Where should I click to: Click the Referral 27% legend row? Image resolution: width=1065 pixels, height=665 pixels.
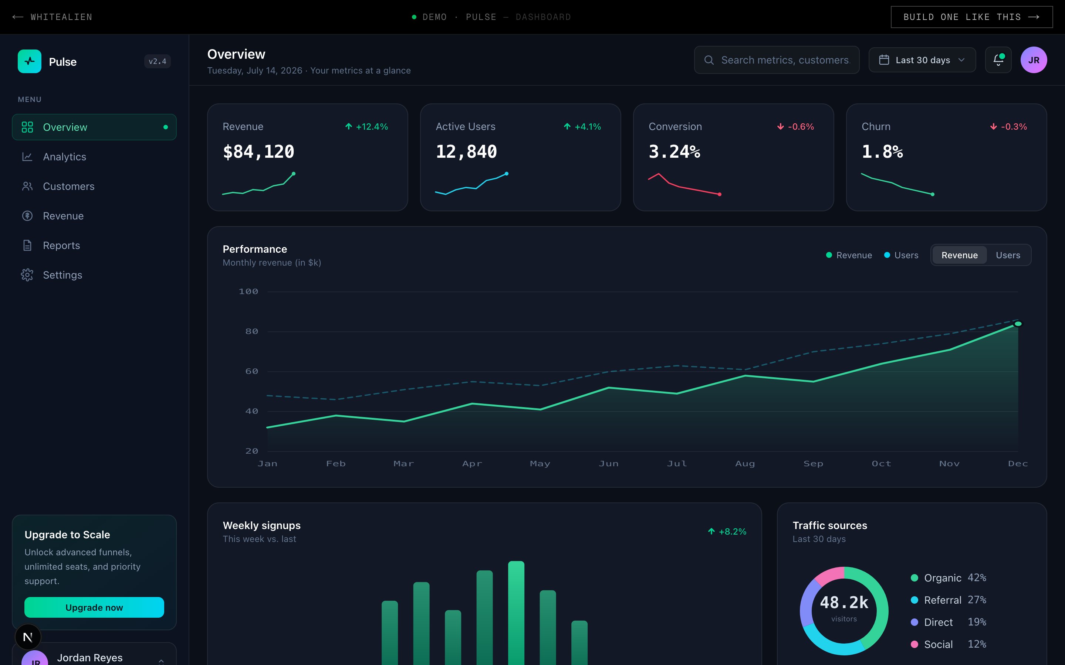[949, 600]
